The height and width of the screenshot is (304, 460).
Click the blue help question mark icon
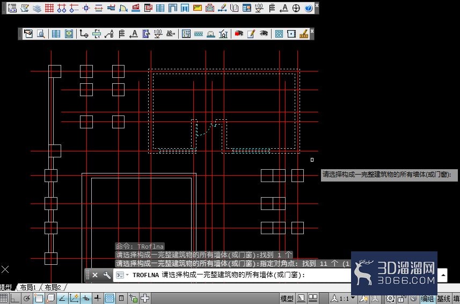(308, 8)
